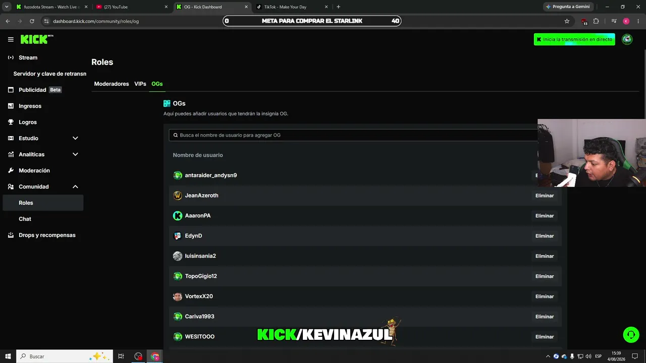
Task: Click the ESP language indicator in tray
Action: (x=598, y=356)
